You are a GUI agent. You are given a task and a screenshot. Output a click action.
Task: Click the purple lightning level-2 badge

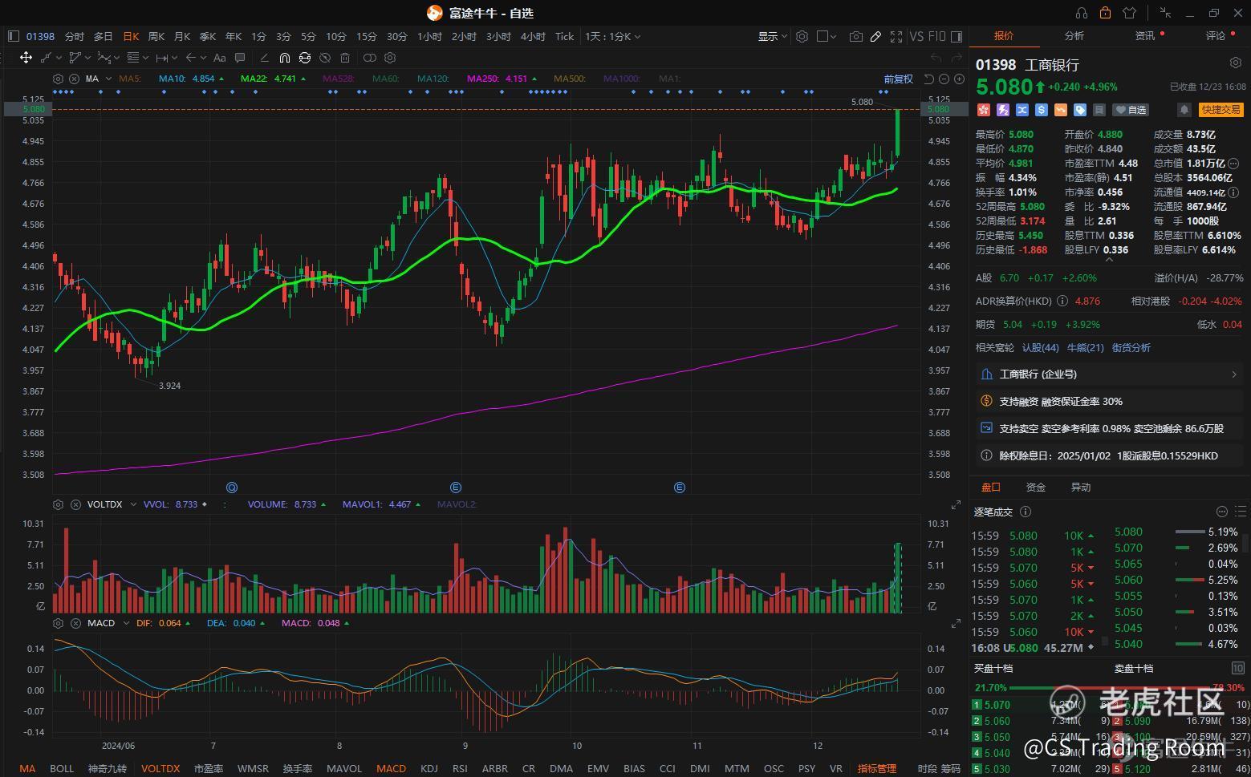tap(1002, 110)
